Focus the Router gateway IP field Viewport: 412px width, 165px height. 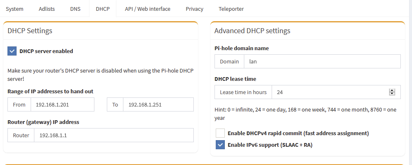[114, 135]
